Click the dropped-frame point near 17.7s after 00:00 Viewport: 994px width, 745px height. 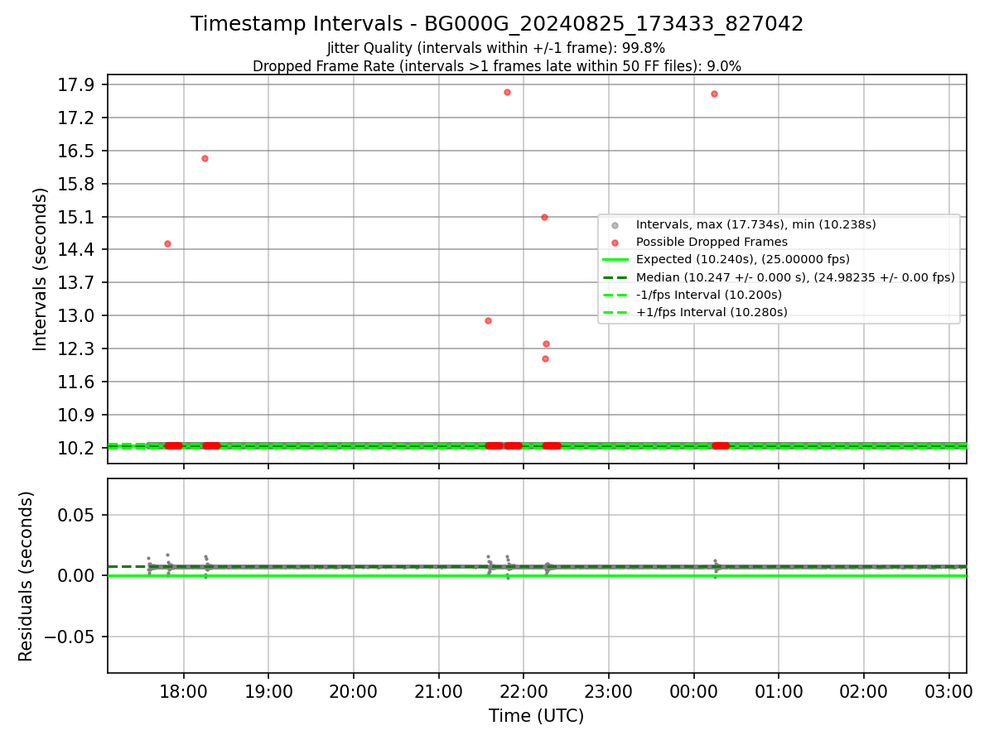pyautogui.click(x=714, y=94)
